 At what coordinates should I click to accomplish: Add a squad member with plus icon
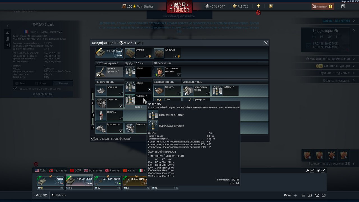pos(295,195)
